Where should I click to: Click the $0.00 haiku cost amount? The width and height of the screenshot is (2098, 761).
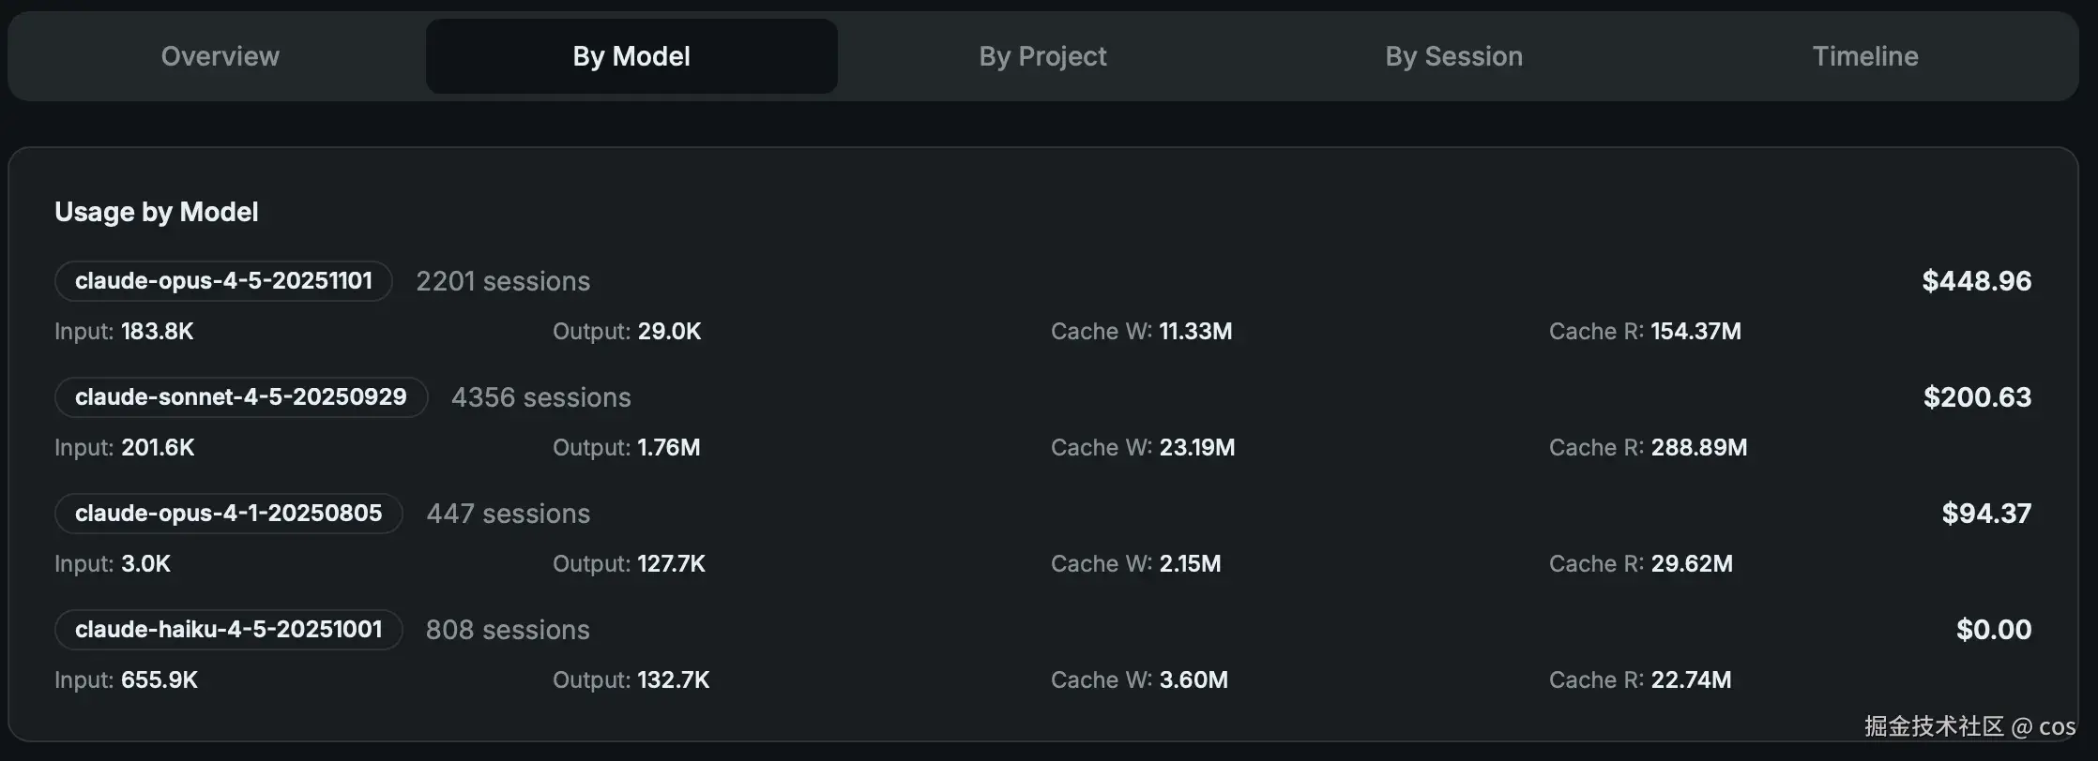pyautogui.click(x=1993, y=630)
